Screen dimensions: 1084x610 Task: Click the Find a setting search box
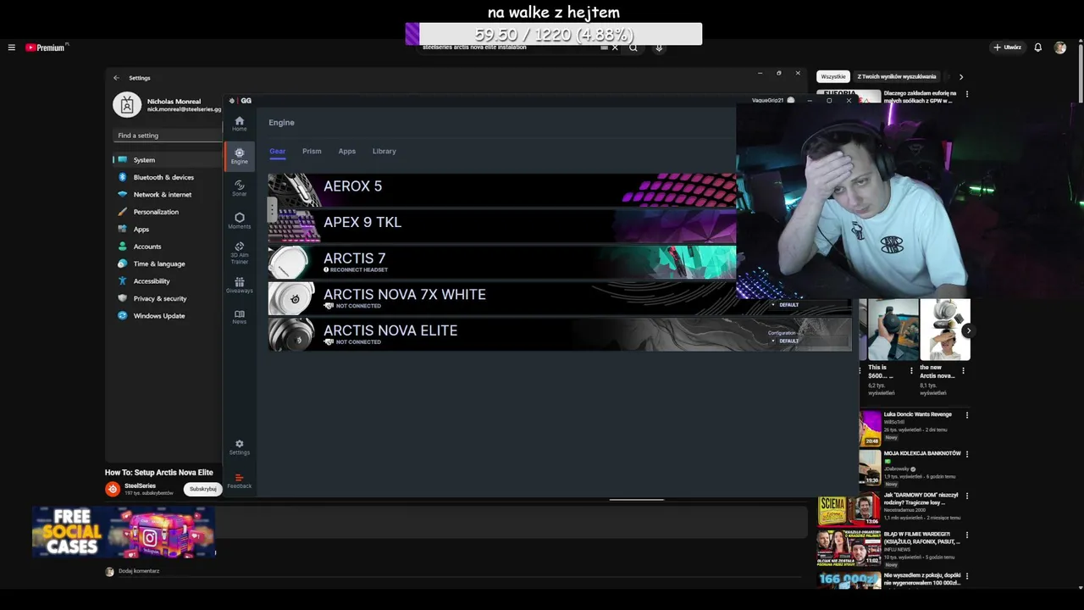pyautogui.click(x=168, y=136)
